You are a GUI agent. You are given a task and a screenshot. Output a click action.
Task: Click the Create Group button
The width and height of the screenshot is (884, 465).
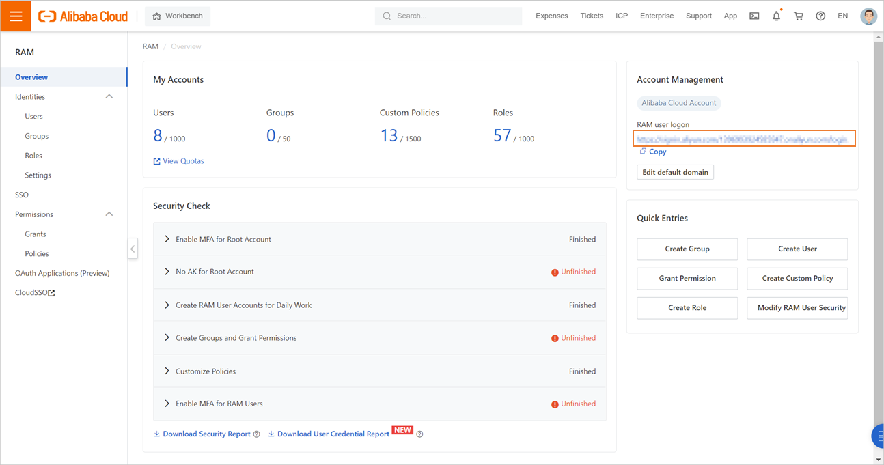(687, 249)
